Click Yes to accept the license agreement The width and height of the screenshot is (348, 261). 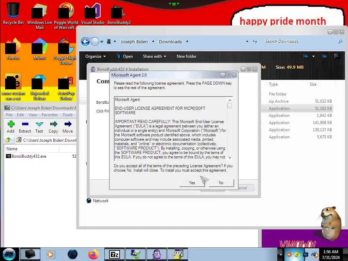(192, 183)
